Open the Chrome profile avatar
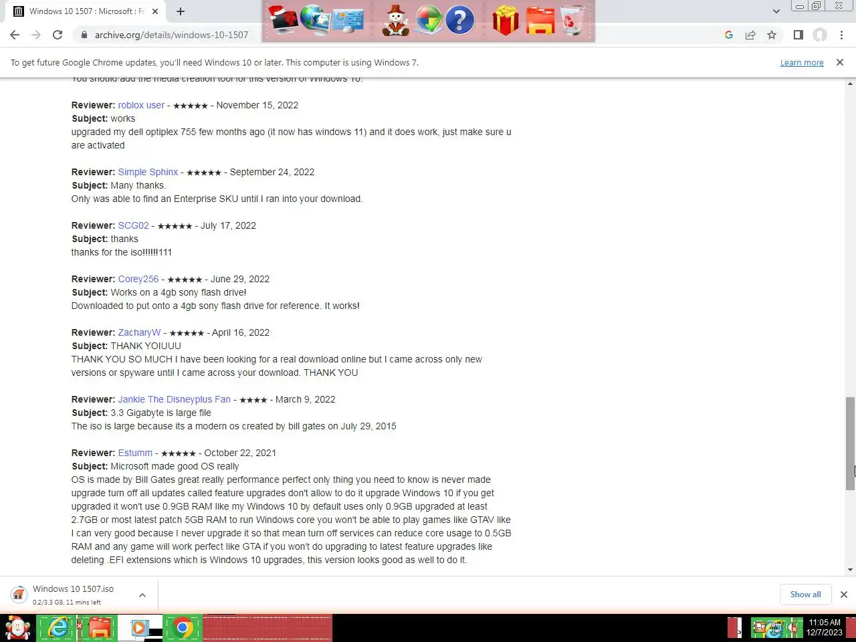This screenshot has width=856, height=642. [820, 35]
